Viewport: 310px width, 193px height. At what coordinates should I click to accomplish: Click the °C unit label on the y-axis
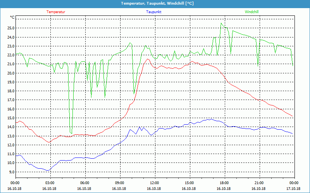(x=12, y=17)
